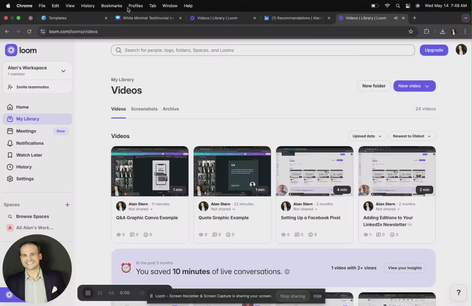Open a new browser tab

(415, 18)
